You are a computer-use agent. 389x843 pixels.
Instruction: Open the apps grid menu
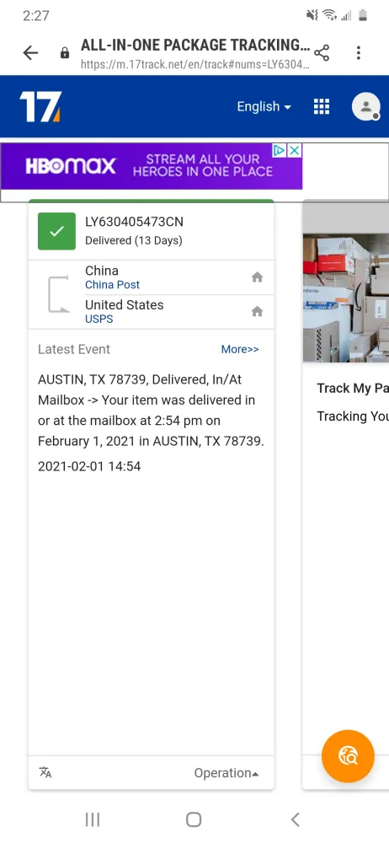tap(322, 106)
